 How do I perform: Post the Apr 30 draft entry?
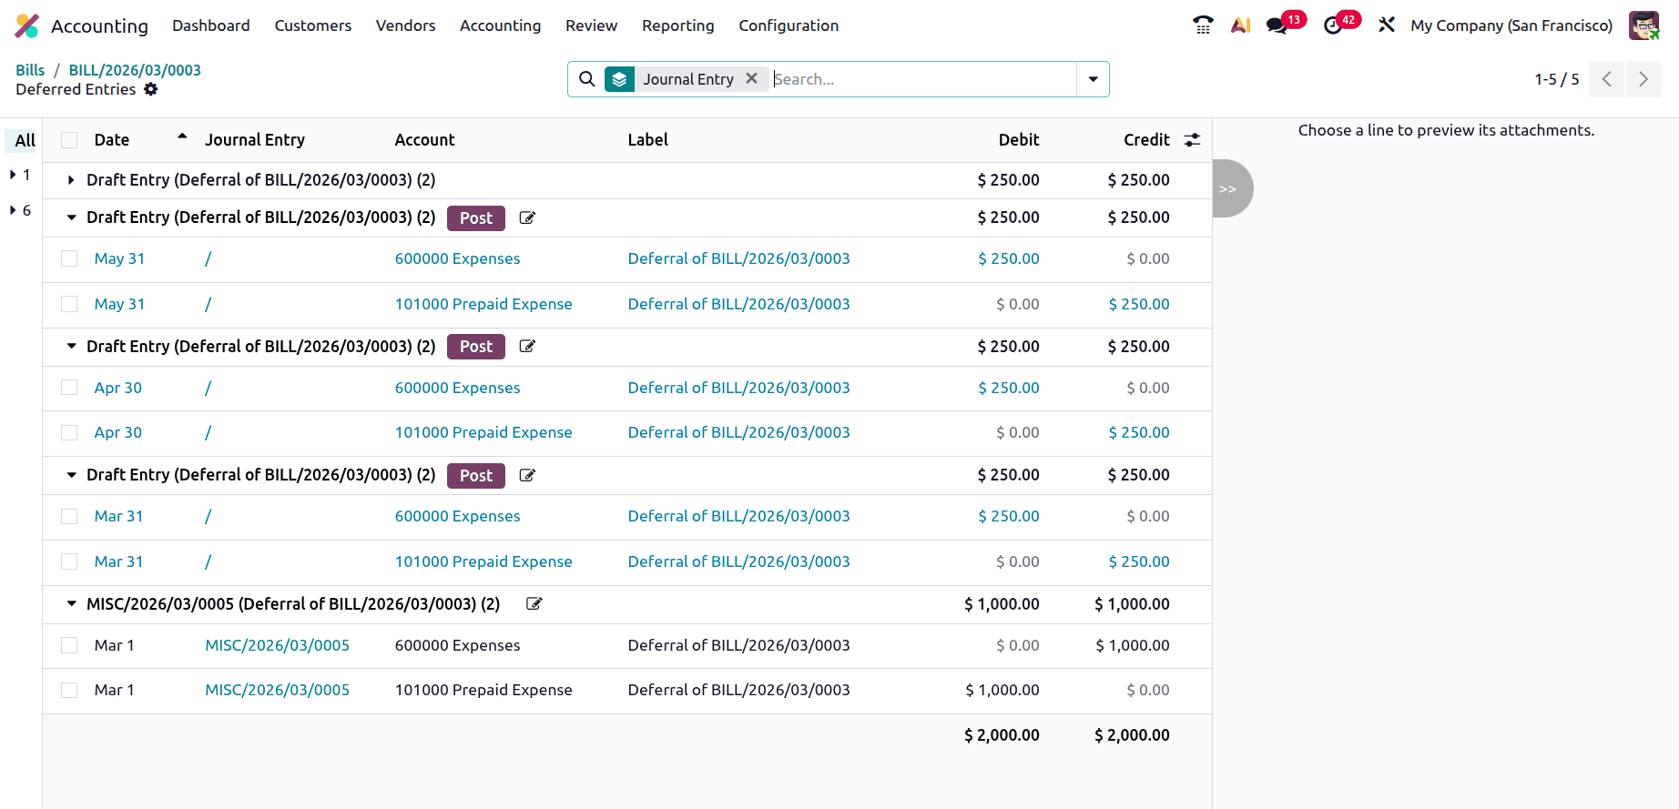(x=476, y=347)
